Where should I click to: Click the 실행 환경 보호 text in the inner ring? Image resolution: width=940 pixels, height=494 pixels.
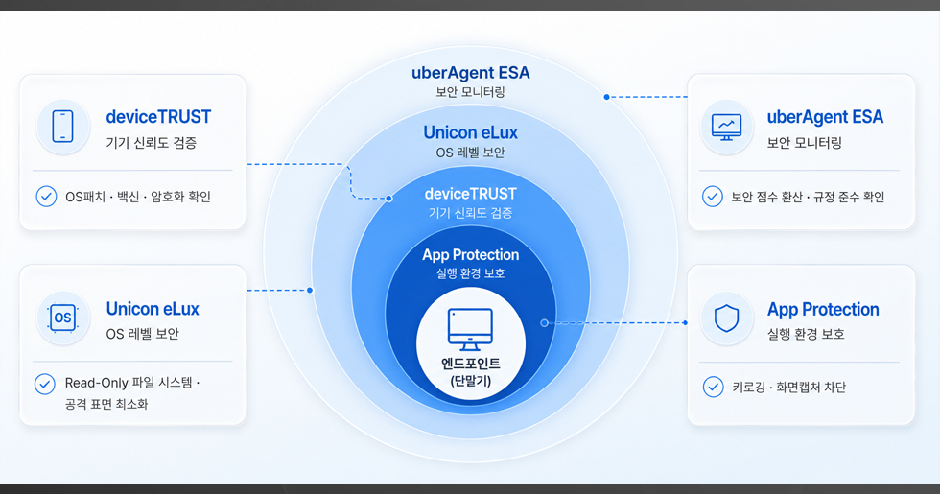471,273
